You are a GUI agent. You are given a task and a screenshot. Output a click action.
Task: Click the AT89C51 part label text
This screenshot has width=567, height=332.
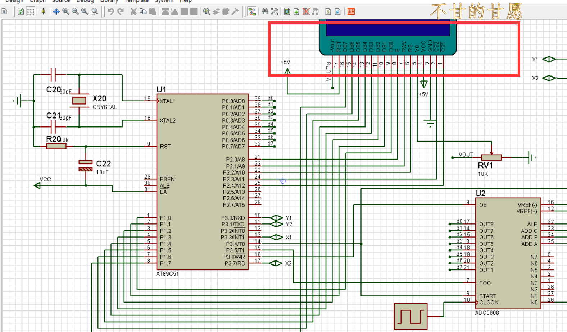pyautogui.click(x=167, y=274)
